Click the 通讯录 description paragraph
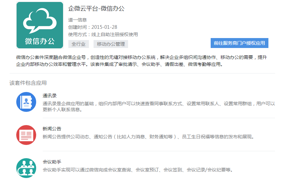The height and width of the screenshot is (182, 285). point(159,107)
